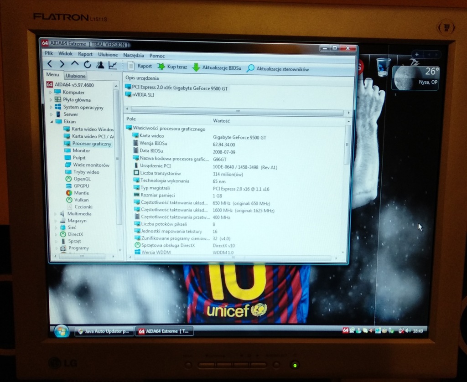Select Karta wideo Windows item
Image resolution: width=467 pixels, height=382 pixels.
click(x=89, y=129)
